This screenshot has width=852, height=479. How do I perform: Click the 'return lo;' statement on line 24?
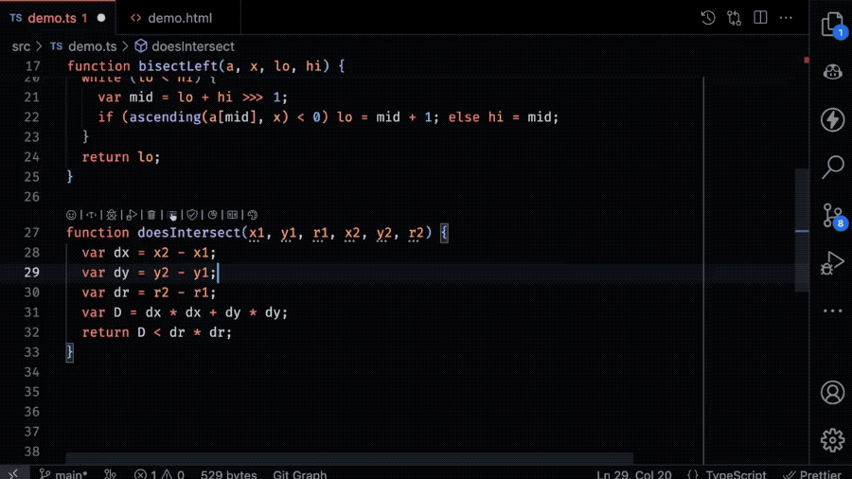(121, 157)
